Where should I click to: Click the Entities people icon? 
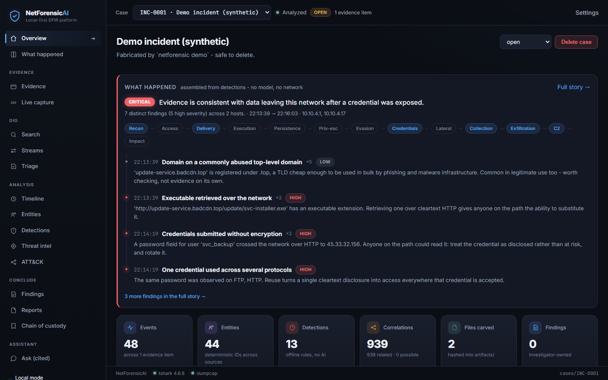point(14,214)
